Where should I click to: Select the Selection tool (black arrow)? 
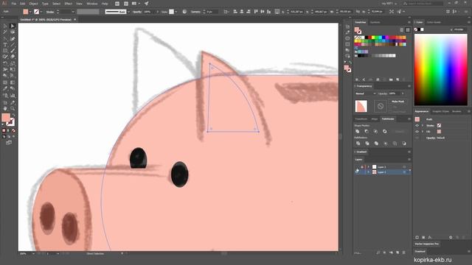coord(5,26)
